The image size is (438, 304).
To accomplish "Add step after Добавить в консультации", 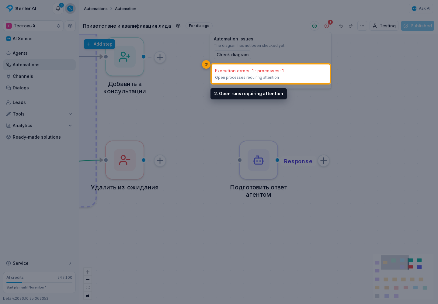I will click(160, 57).
